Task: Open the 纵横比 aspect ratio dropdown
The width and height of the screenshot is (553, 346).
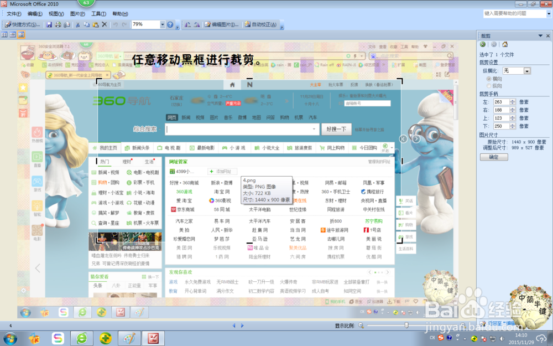Action: [527, 71]
